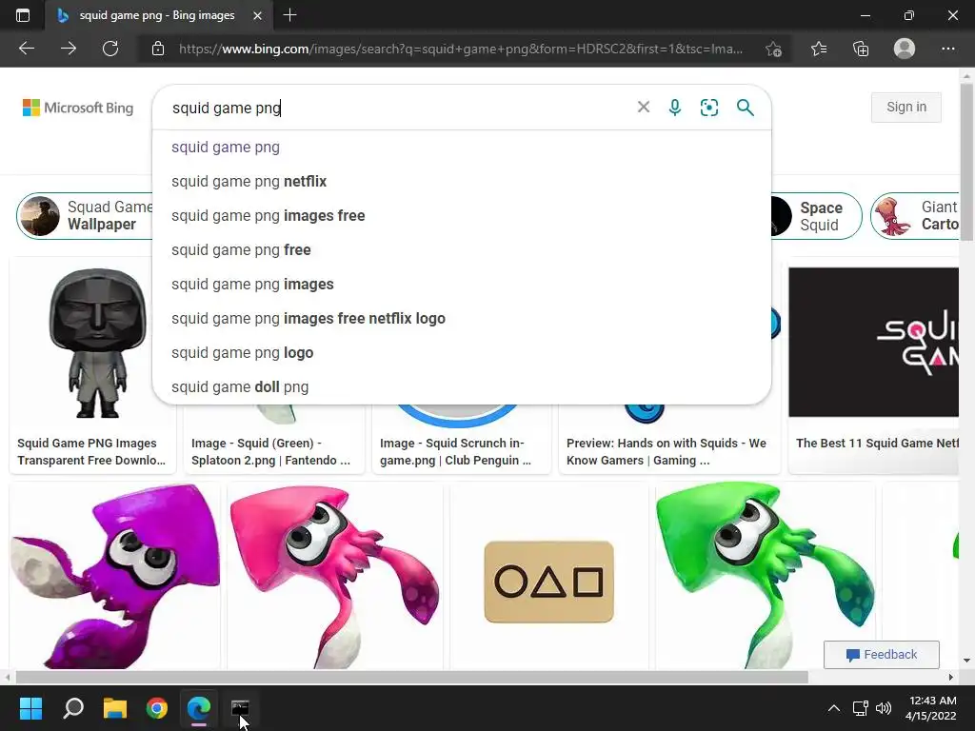
Task: Click the browser address bar URL
Action: (x=460, y=49)
